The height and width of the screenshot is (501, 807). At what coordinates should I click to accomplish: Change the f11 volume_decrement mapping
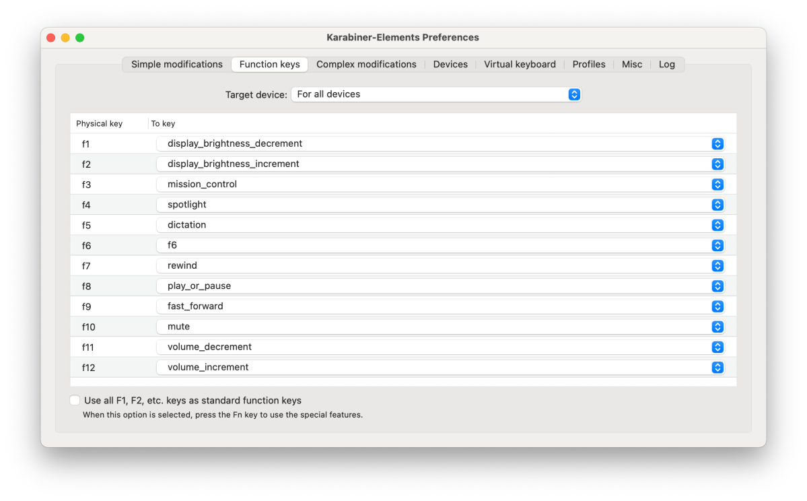441,347
